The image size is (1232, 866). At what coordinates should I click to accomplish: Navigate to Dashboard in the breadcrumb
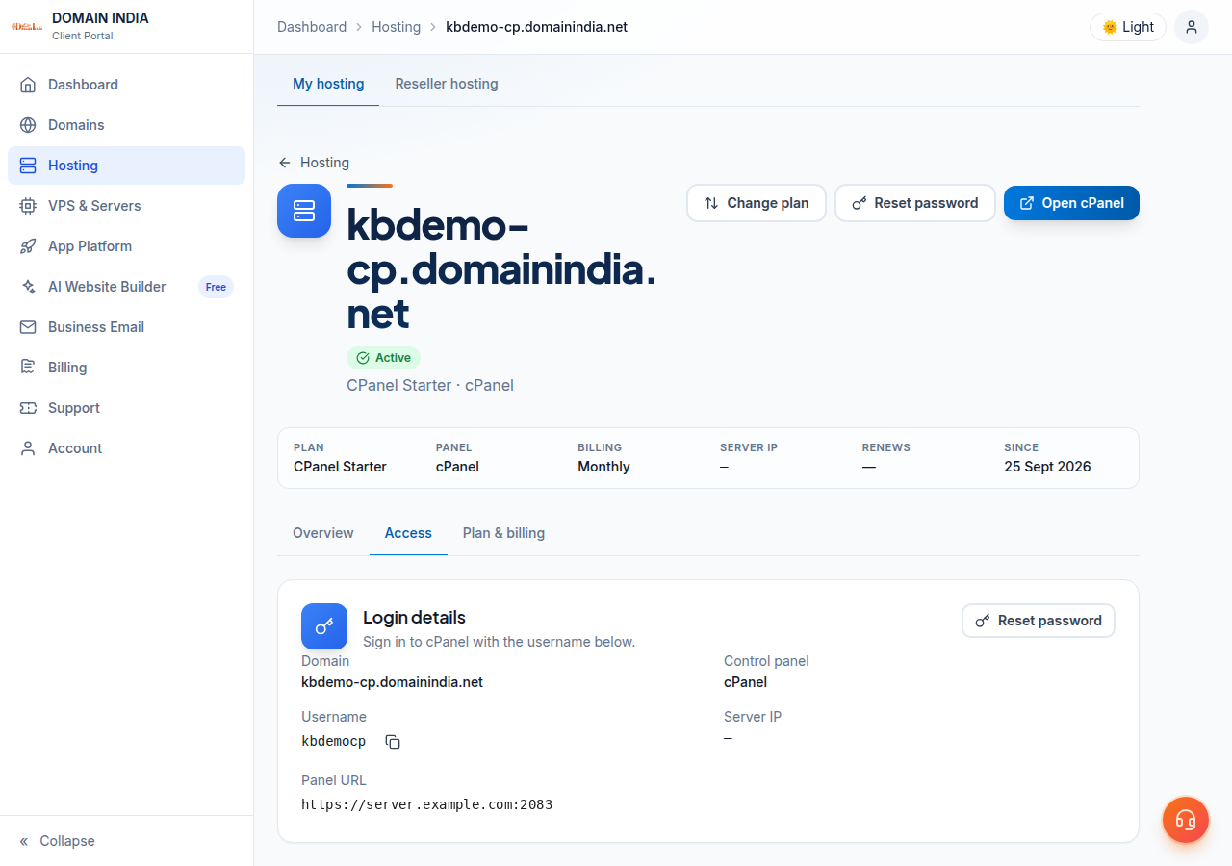312,27
